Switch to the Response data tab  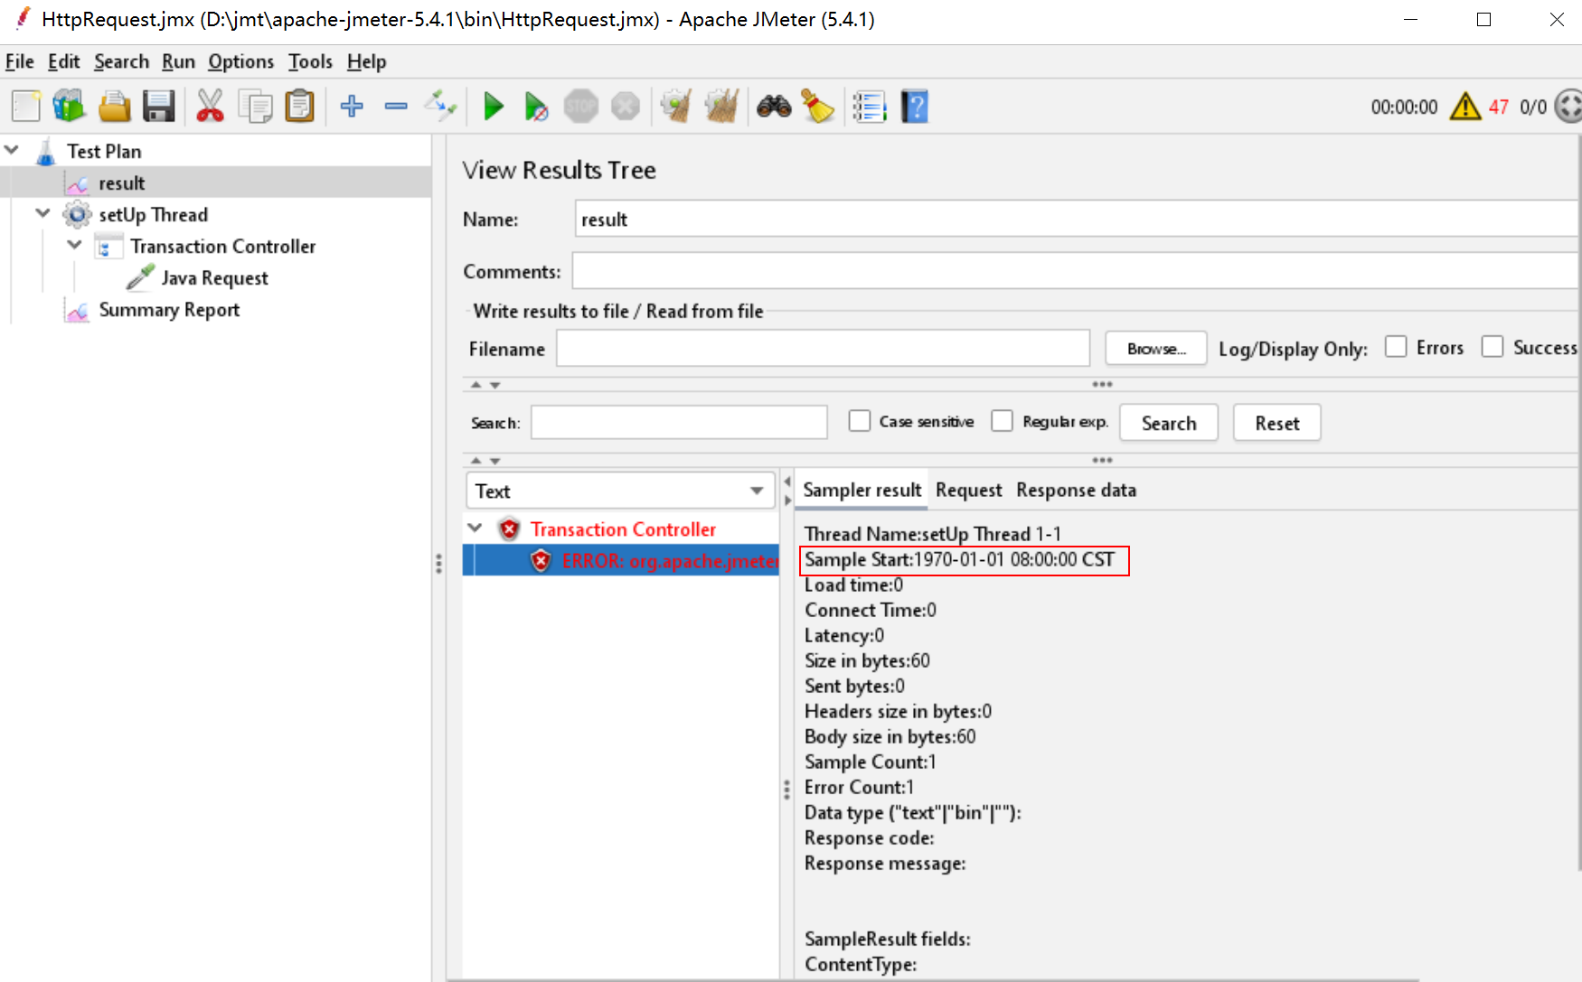(x=1076, y=490)
